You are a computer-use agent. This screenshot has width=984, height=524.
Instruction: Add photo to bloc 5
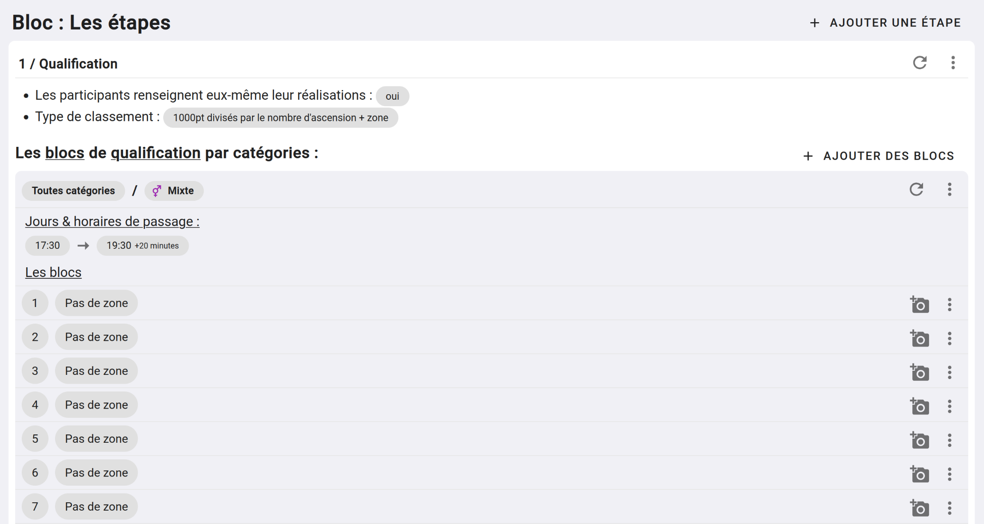pos(919,440)
